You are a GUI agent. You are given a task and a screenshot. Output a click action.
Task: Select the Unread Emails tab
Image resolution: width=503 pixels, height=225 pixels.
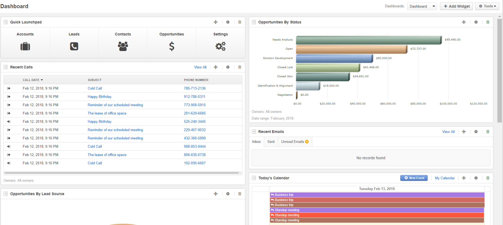click(295, 142)
